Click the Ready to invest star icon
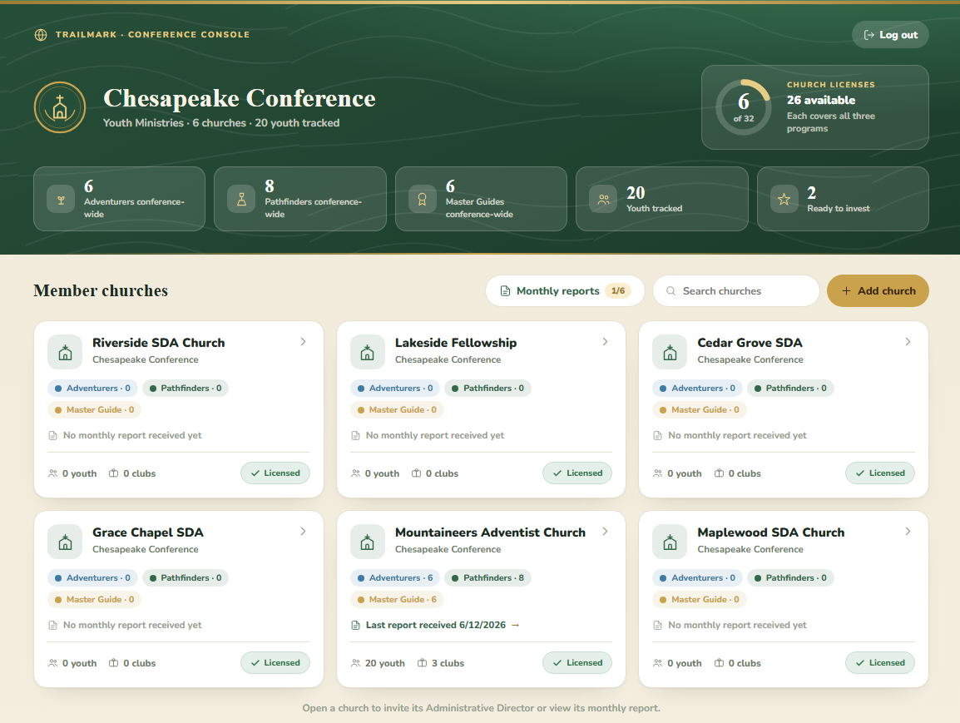Image resolution: width=960 pixels, height=723 pixels. tap(784, 200)
